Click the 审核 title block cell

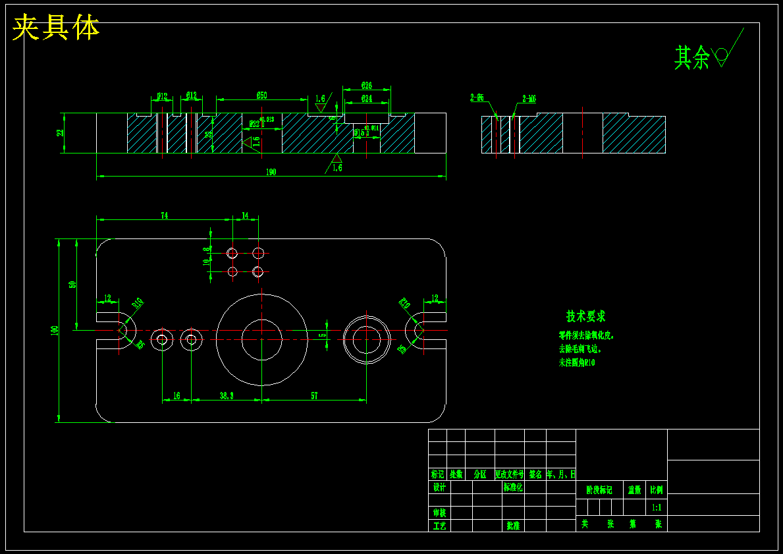pos(439,513)
